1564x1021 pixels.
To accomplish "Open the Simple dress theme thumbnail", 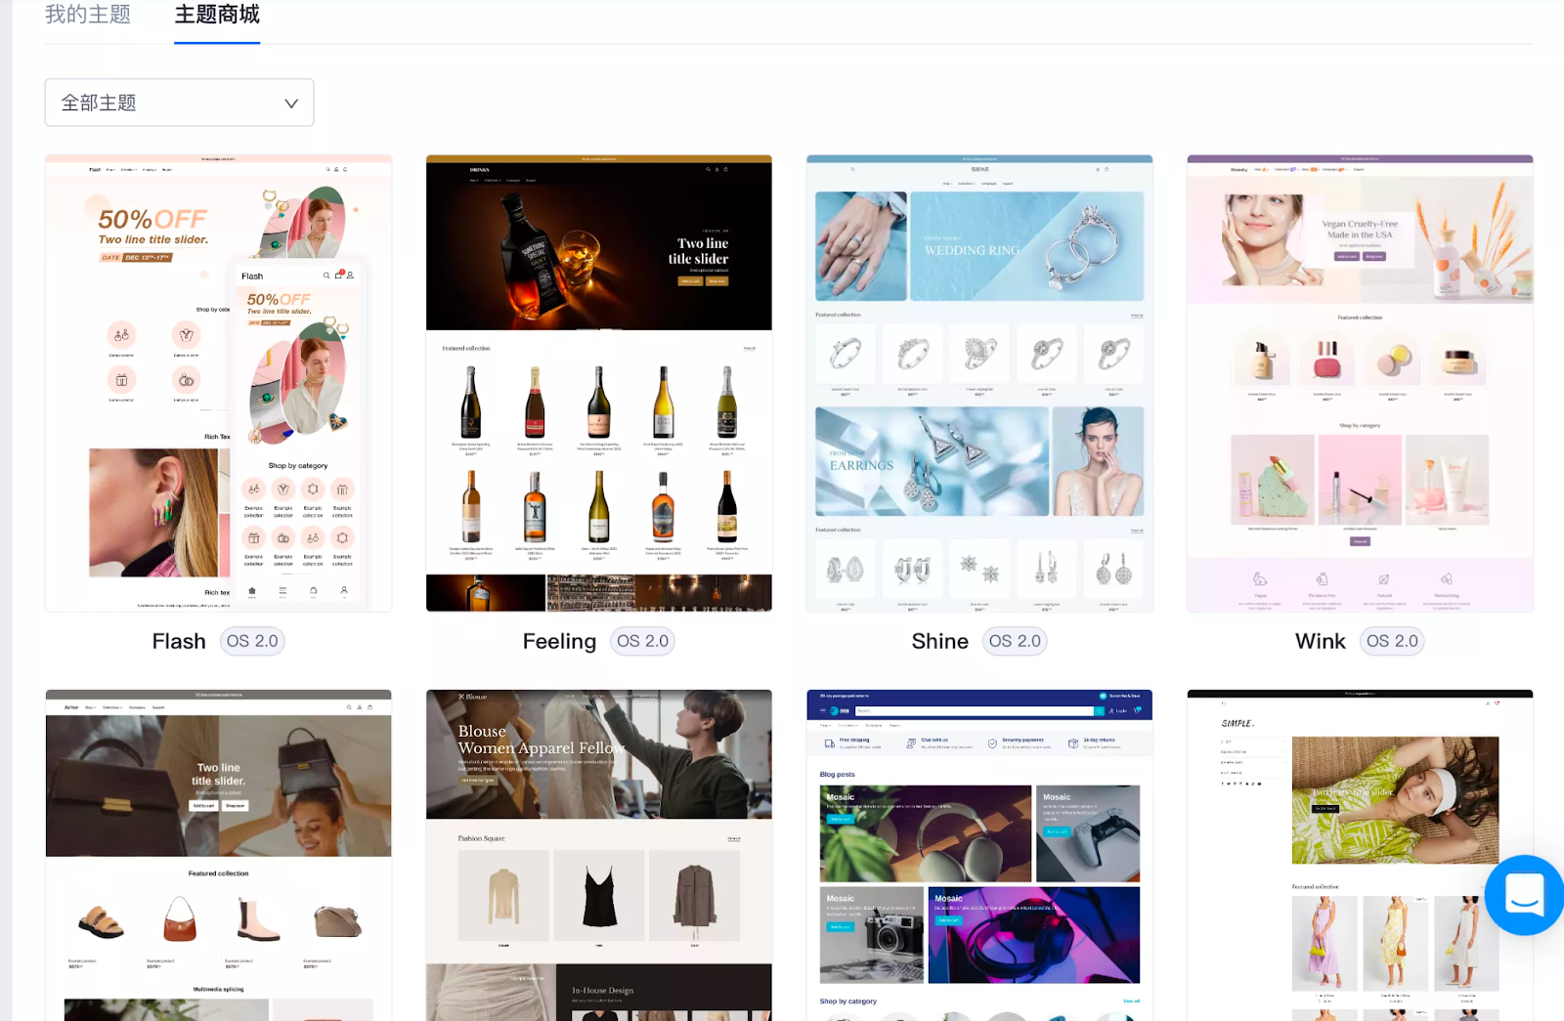I will click(1360, 855).
